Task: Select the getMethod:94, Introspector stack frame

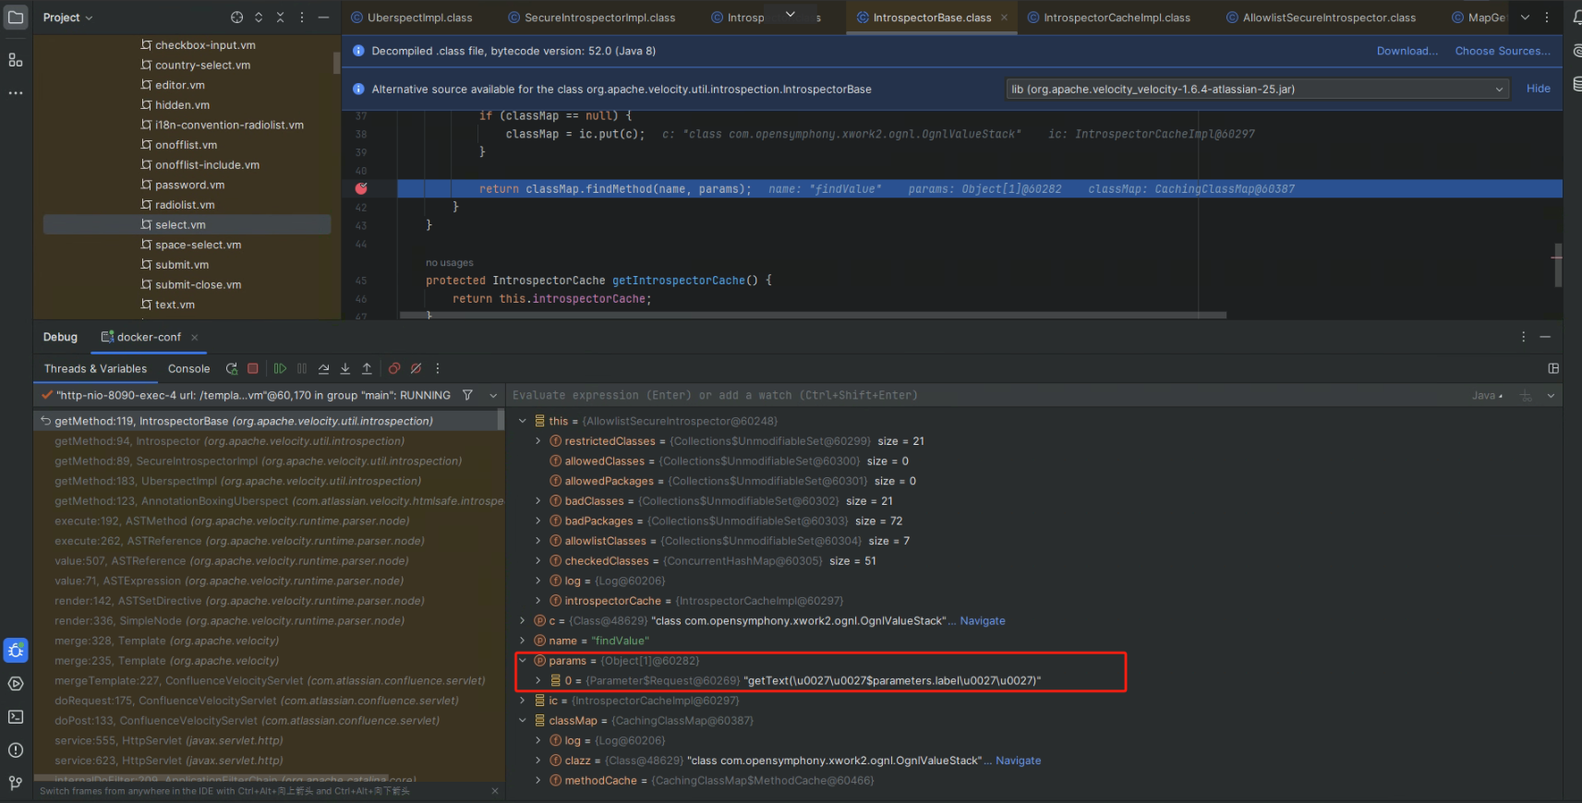Action: [270, 441]
